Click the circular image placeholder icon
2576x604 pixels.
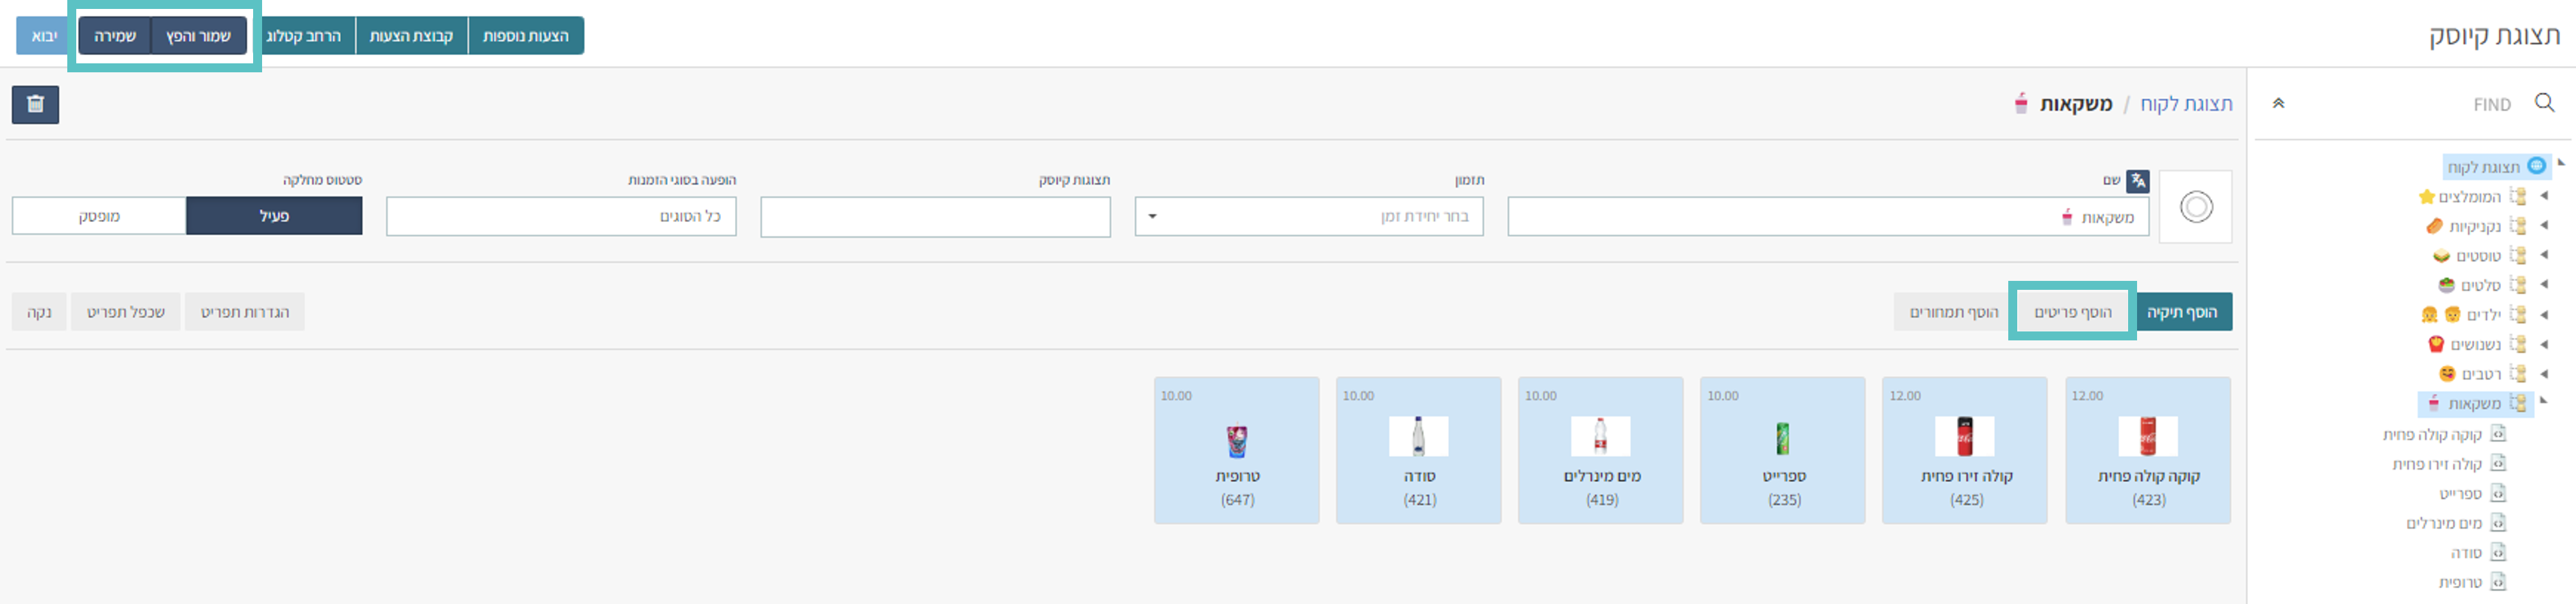tap(2195, 208)
